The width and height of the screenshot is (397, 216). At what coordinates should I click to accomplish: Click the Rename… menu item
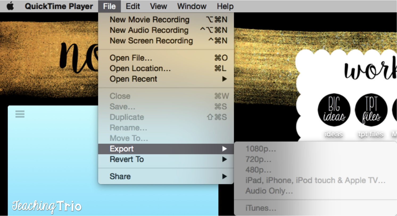click(166, 128)
